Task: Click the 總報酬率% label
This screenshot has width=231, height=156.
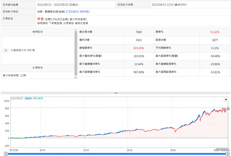Action: tap(86, 48)
